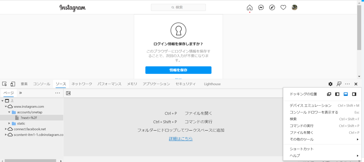
Task: Click the navigator scrollbar right arrow
Action: (61, 161)
